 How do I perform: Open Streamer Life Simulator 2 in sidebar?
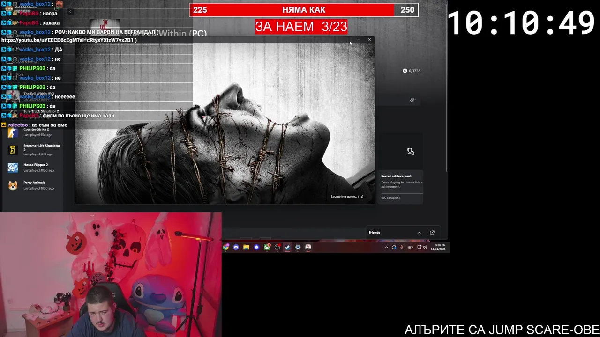(34, 150)
